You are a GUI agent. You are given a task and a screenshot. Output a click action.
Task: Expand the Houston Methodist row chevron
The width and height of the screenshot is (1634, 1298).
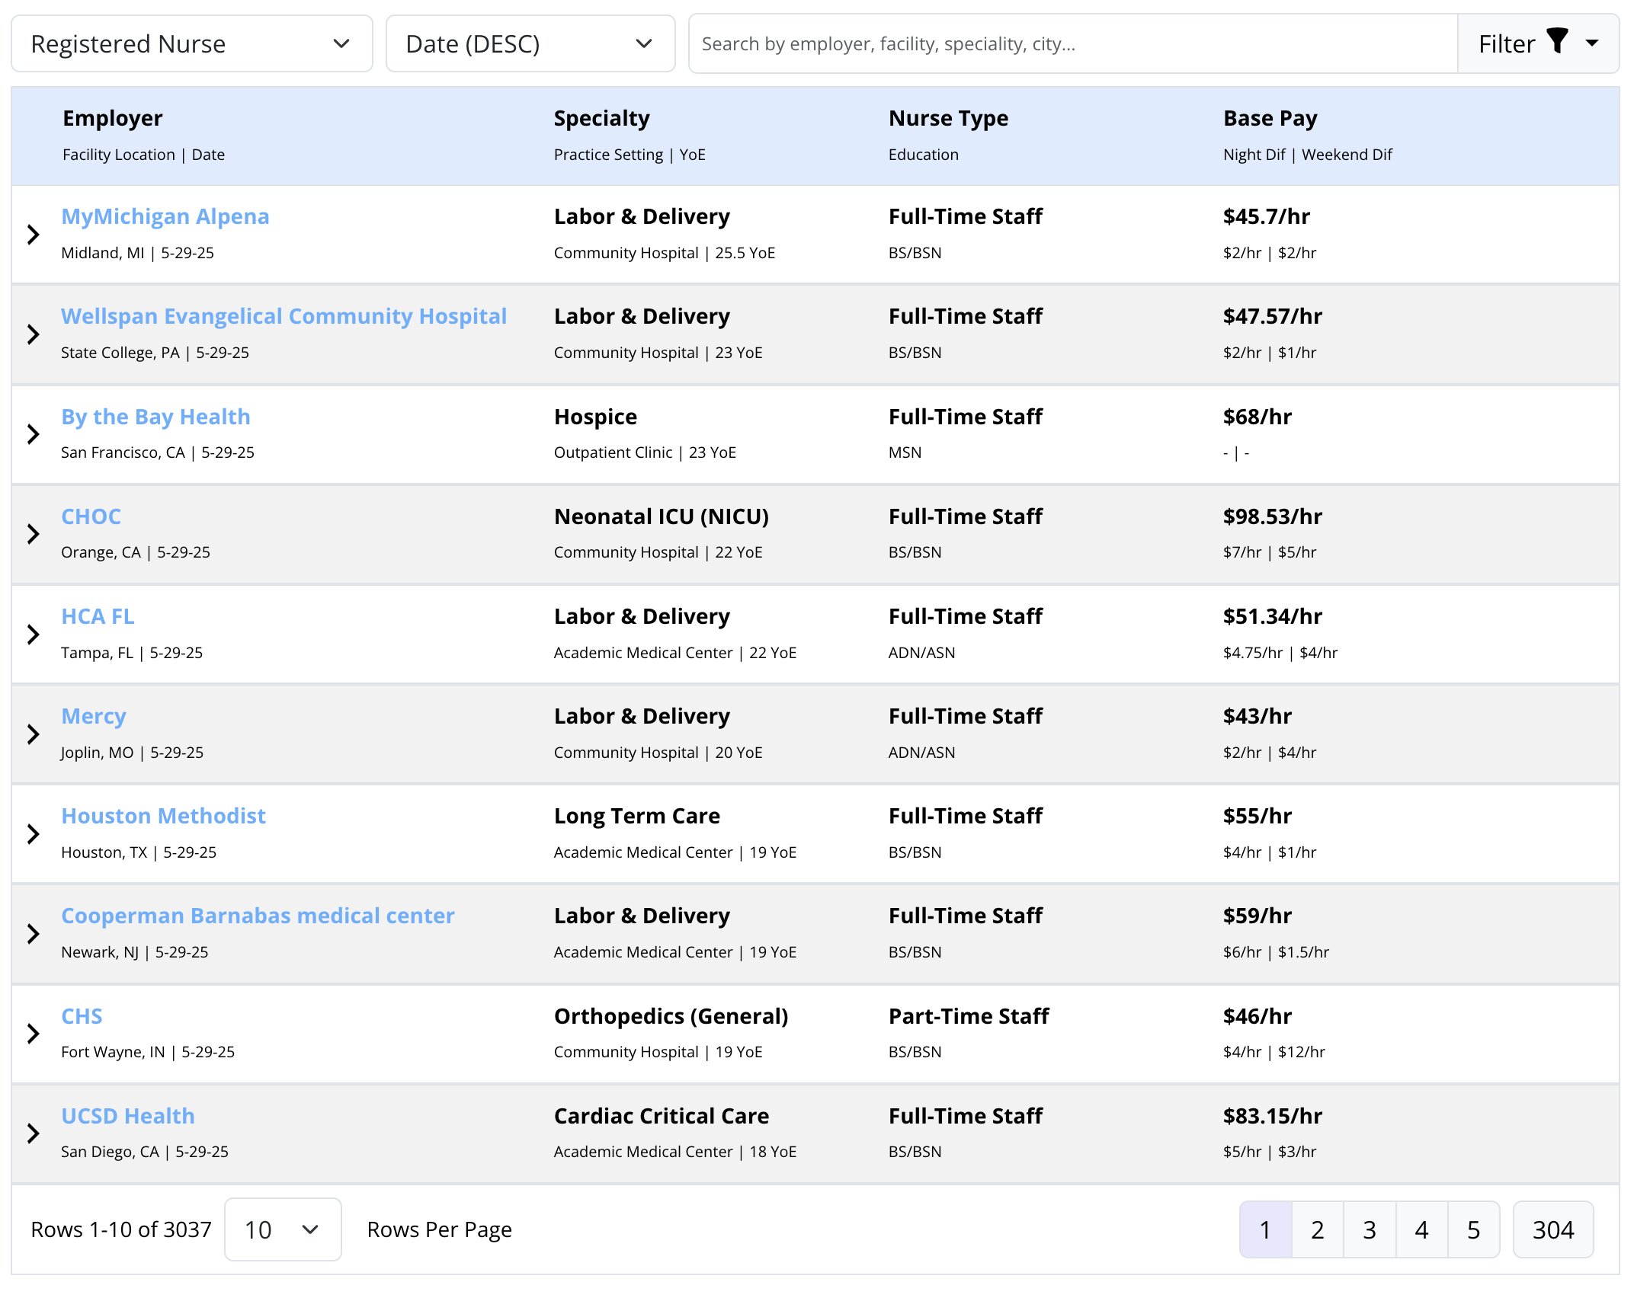[x=34, y=834]
